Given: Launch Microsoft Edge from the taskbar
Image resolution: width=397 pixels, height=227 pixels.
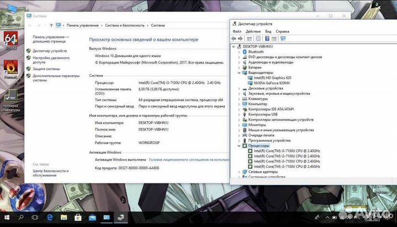Looking at the screenshot, I should 50,218.
